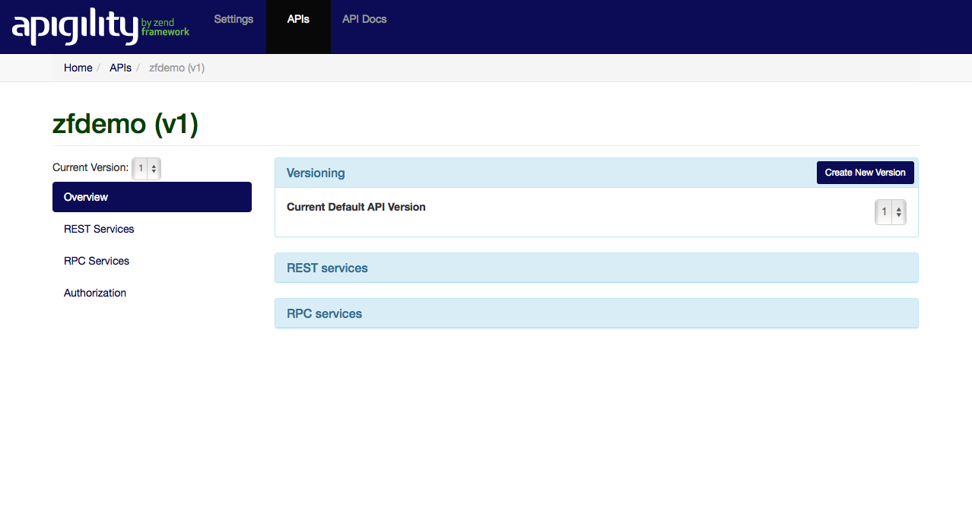Open RPC Services from the sidebar
972x505 pixels.
(x=97, y=261)
